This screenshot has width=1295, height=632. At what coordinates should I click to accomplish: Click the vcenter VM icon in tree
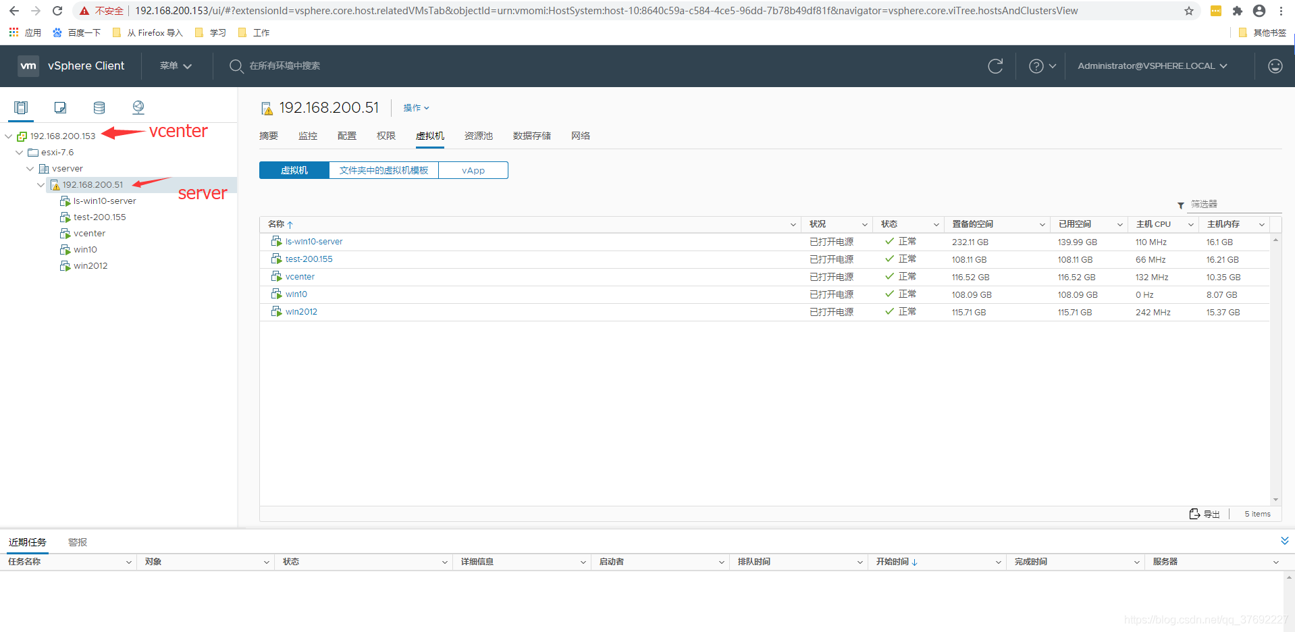point(65,233)
